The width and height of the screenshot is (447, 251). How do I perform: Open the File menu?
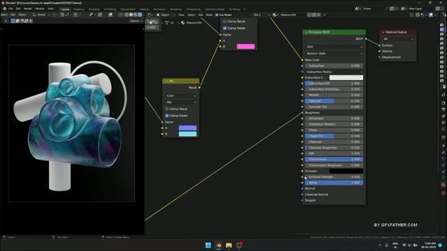pos(10,9)
